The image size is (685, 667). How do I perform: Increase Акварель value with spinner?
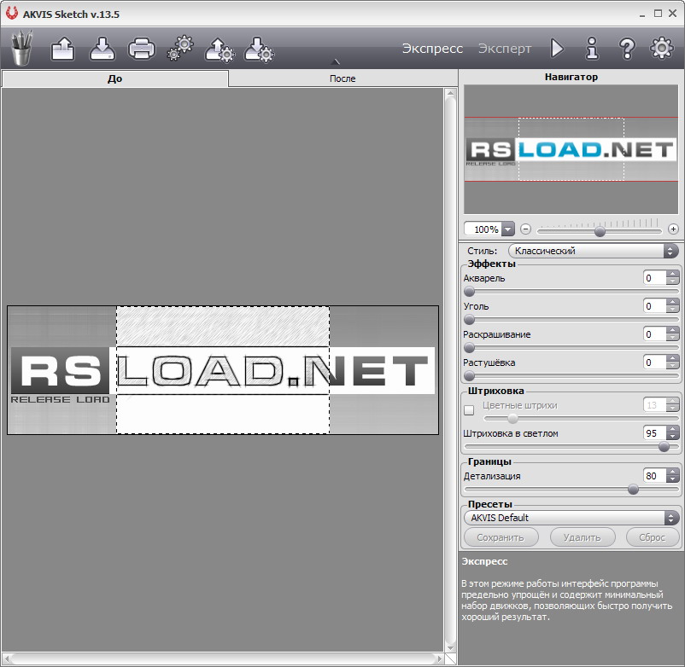coord(673,275)
